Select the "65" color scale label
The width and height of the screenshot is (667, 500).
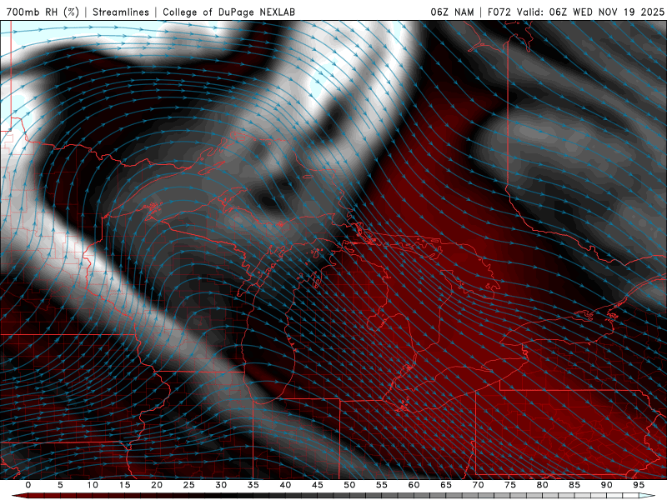(445, 485)
